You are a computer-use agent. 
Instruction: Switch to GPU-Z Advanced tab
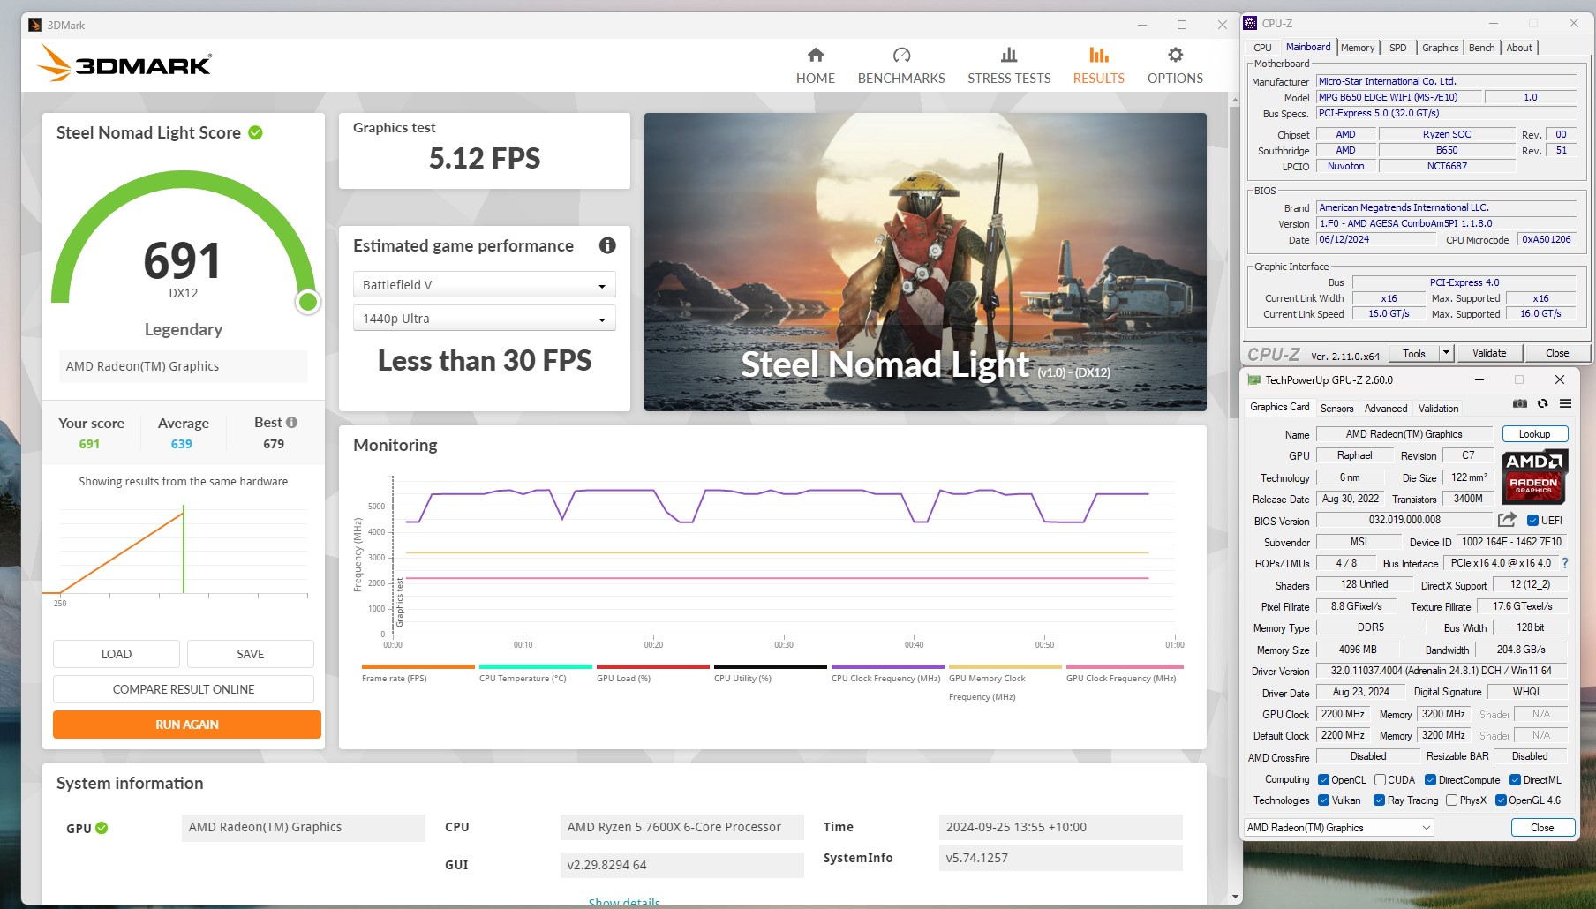pyautogui.click(x=1385, y=409)
